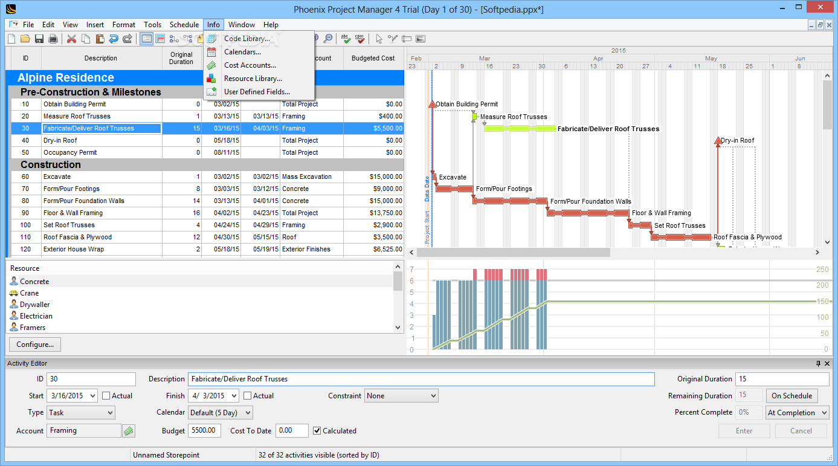
Task: Select the text box tool icon
Action: [x=407, y=39]
